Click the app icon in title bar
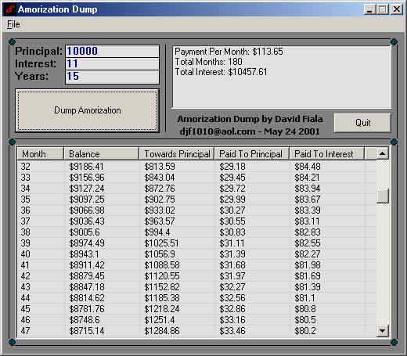 10,9
